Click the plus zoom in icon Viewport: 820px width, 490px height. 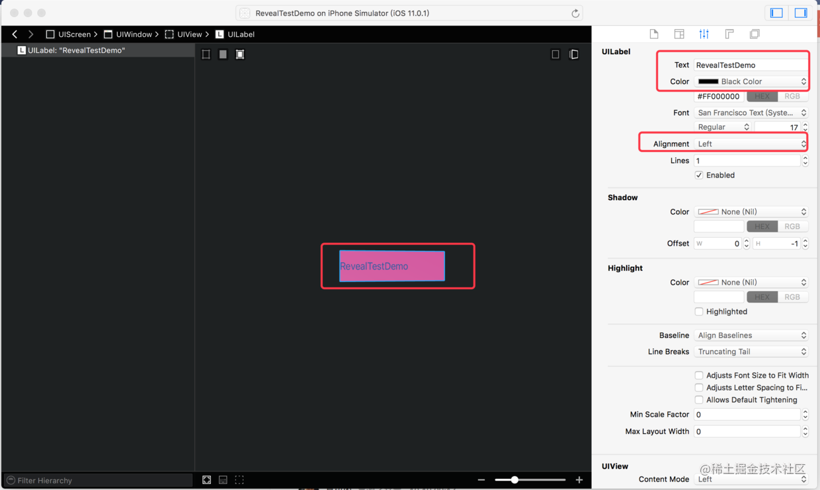coord(579,480)
